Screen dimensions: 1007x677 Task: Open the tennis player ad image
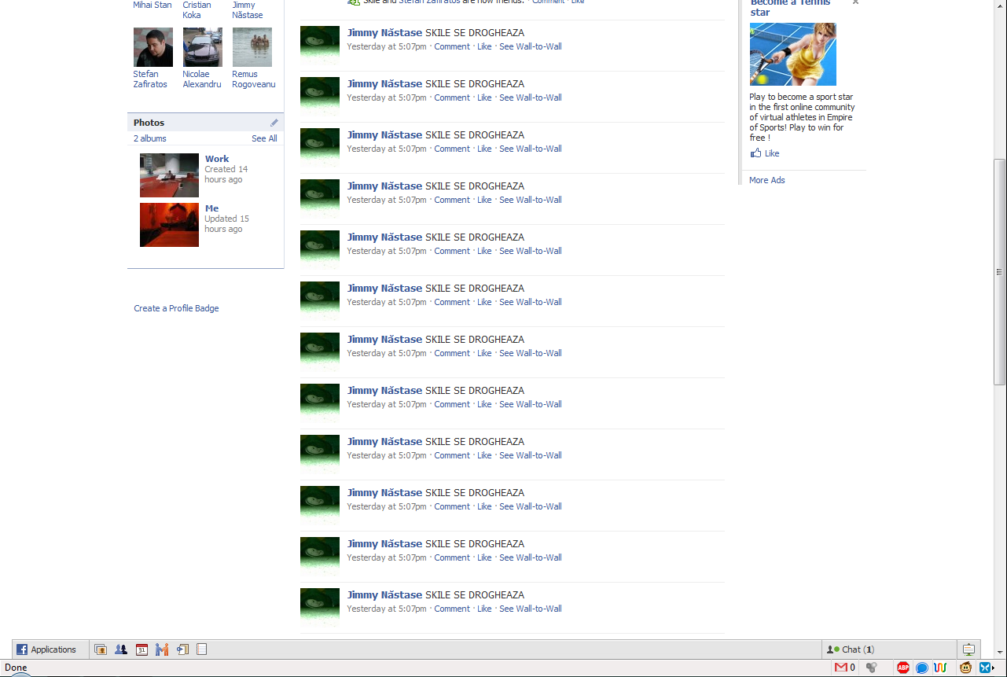pyautogui.click(x=793, y=54)
